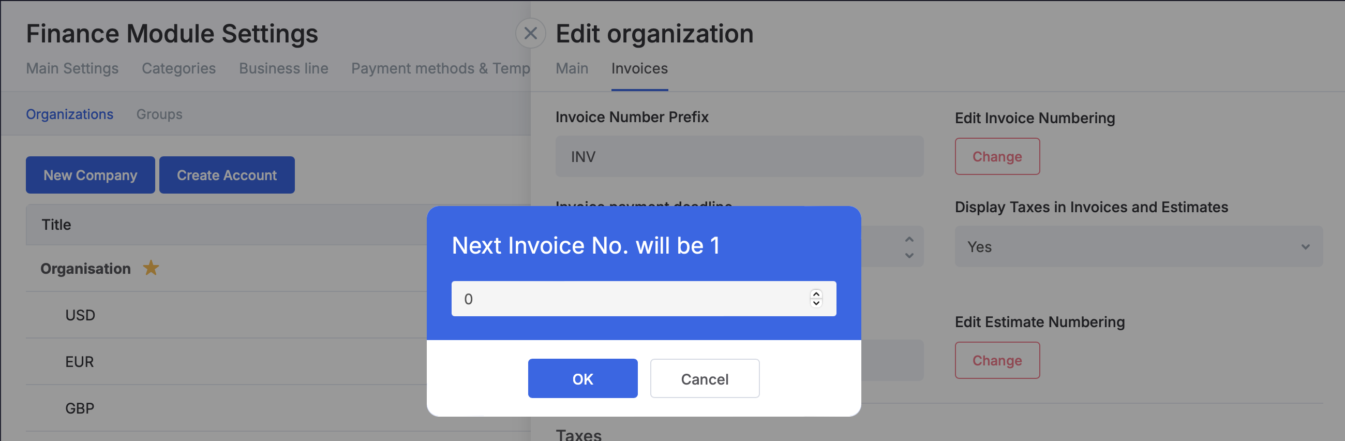Click the gold star beside Organisation
1345x441 pixels.
pyautogui.click(x=151, y=268)
